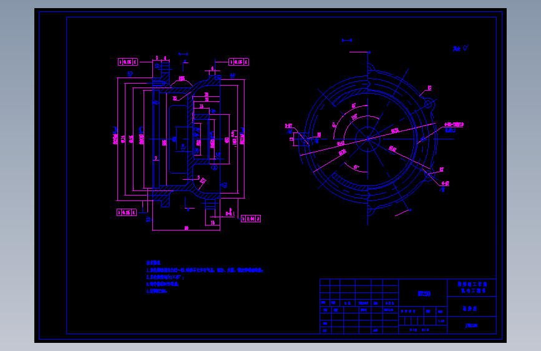Click the circled datum marker in the section view
Screen dimensions: 541x351
[x=215, y=167]
